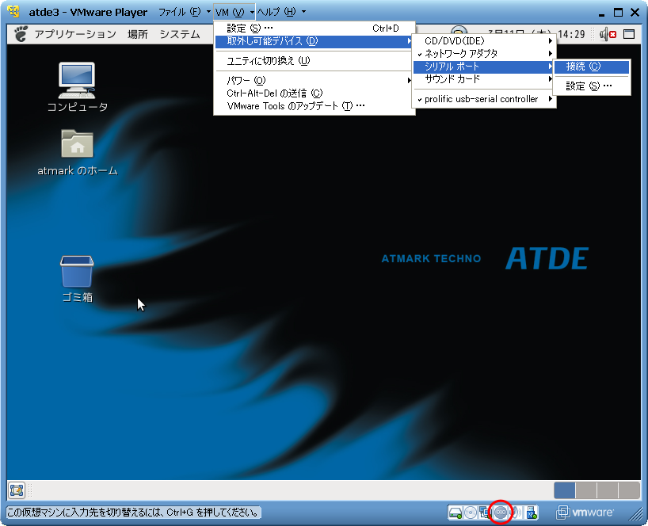Click the sound card status icon
Screen dimensions: 648x526
516,513
